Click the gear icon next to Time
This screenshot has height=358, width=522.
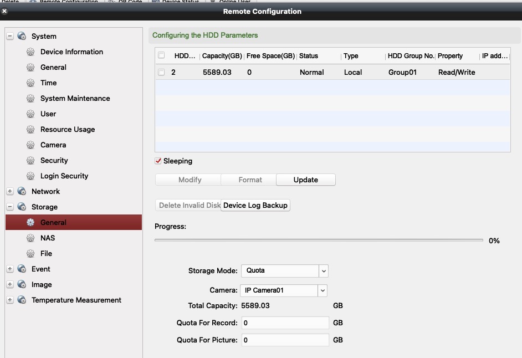point(30,83)
